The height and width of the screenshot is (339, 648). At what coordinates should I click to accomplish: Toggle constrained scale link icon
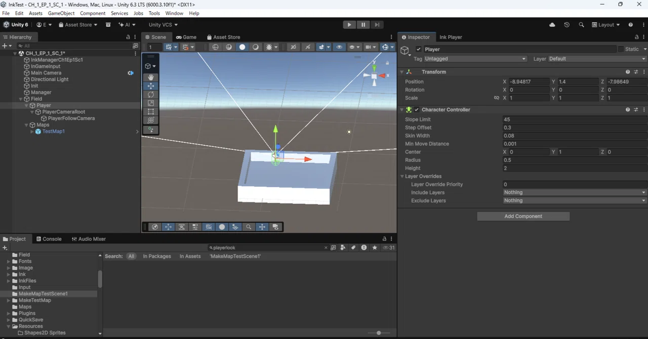[x=497, y=98]
